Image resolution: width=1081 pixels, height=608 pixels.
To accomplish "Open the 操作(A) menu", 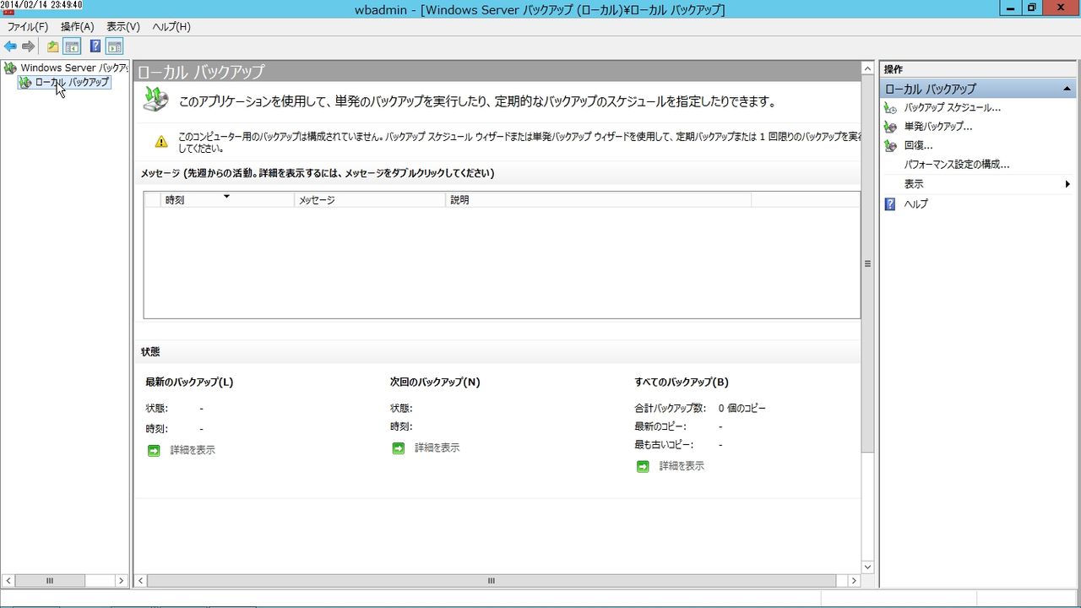I will (x=77, y=27).
